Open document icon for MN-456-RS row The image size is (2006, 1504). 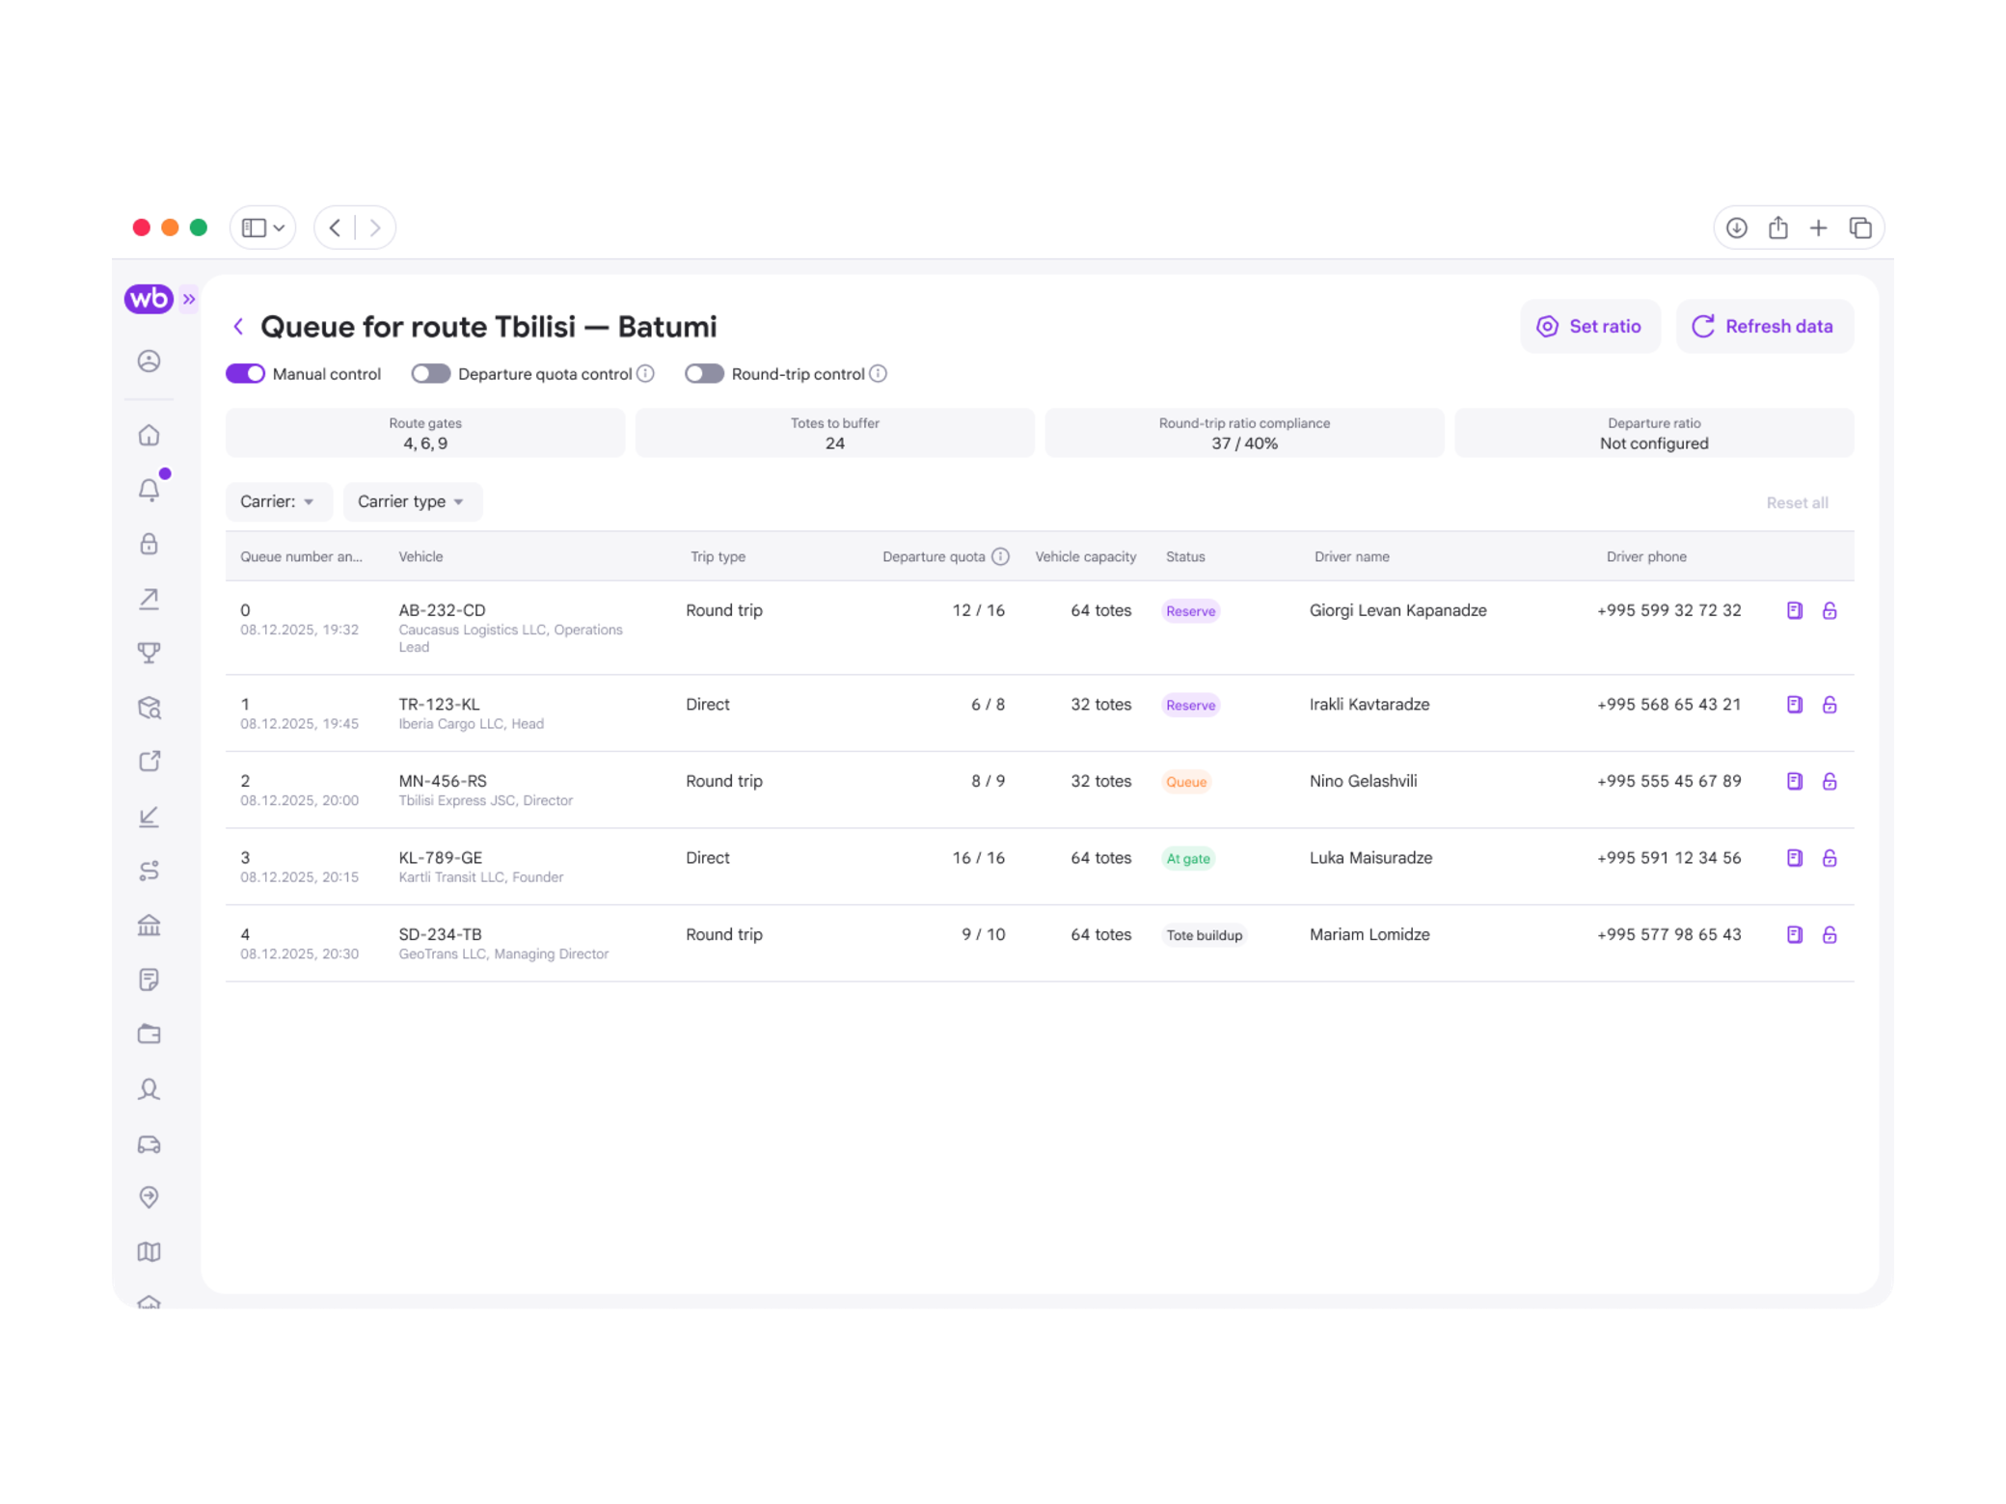point(1794,781)
